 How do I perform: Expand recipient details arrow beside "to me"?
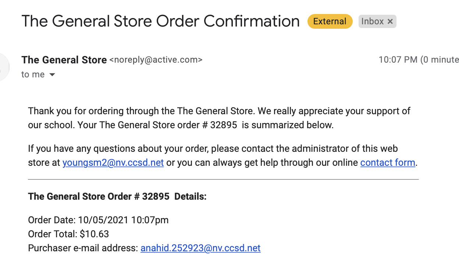click(x=52, y=75)
